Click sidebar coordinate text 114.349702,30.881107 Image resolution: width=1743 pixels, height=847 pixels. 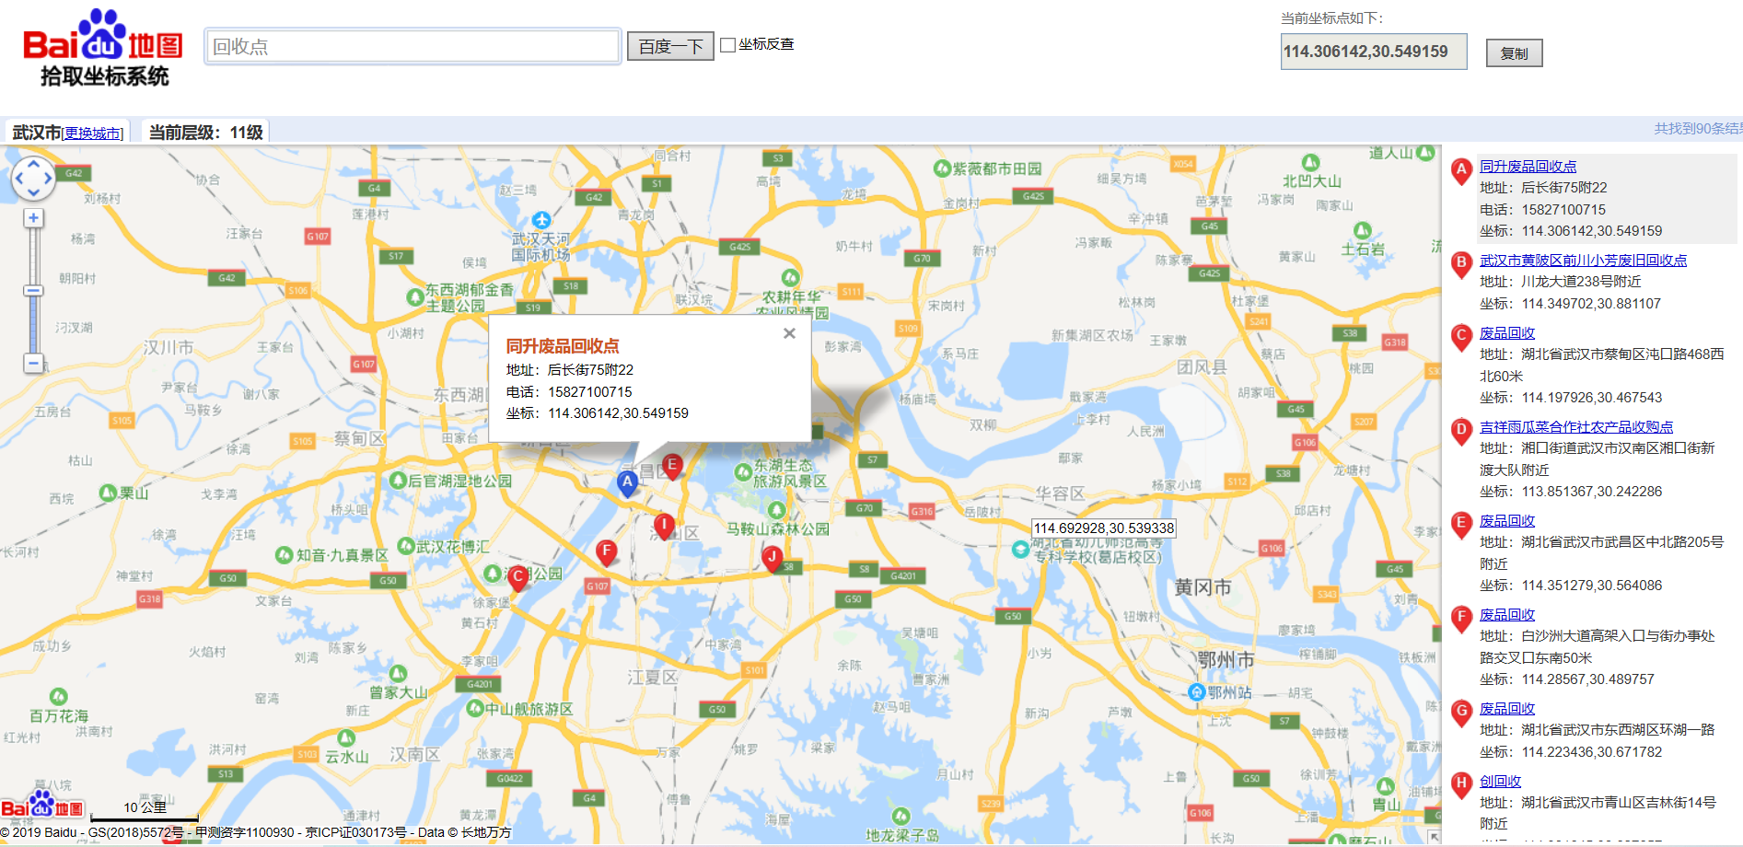pyautogui.click(x=1591, y=304)
